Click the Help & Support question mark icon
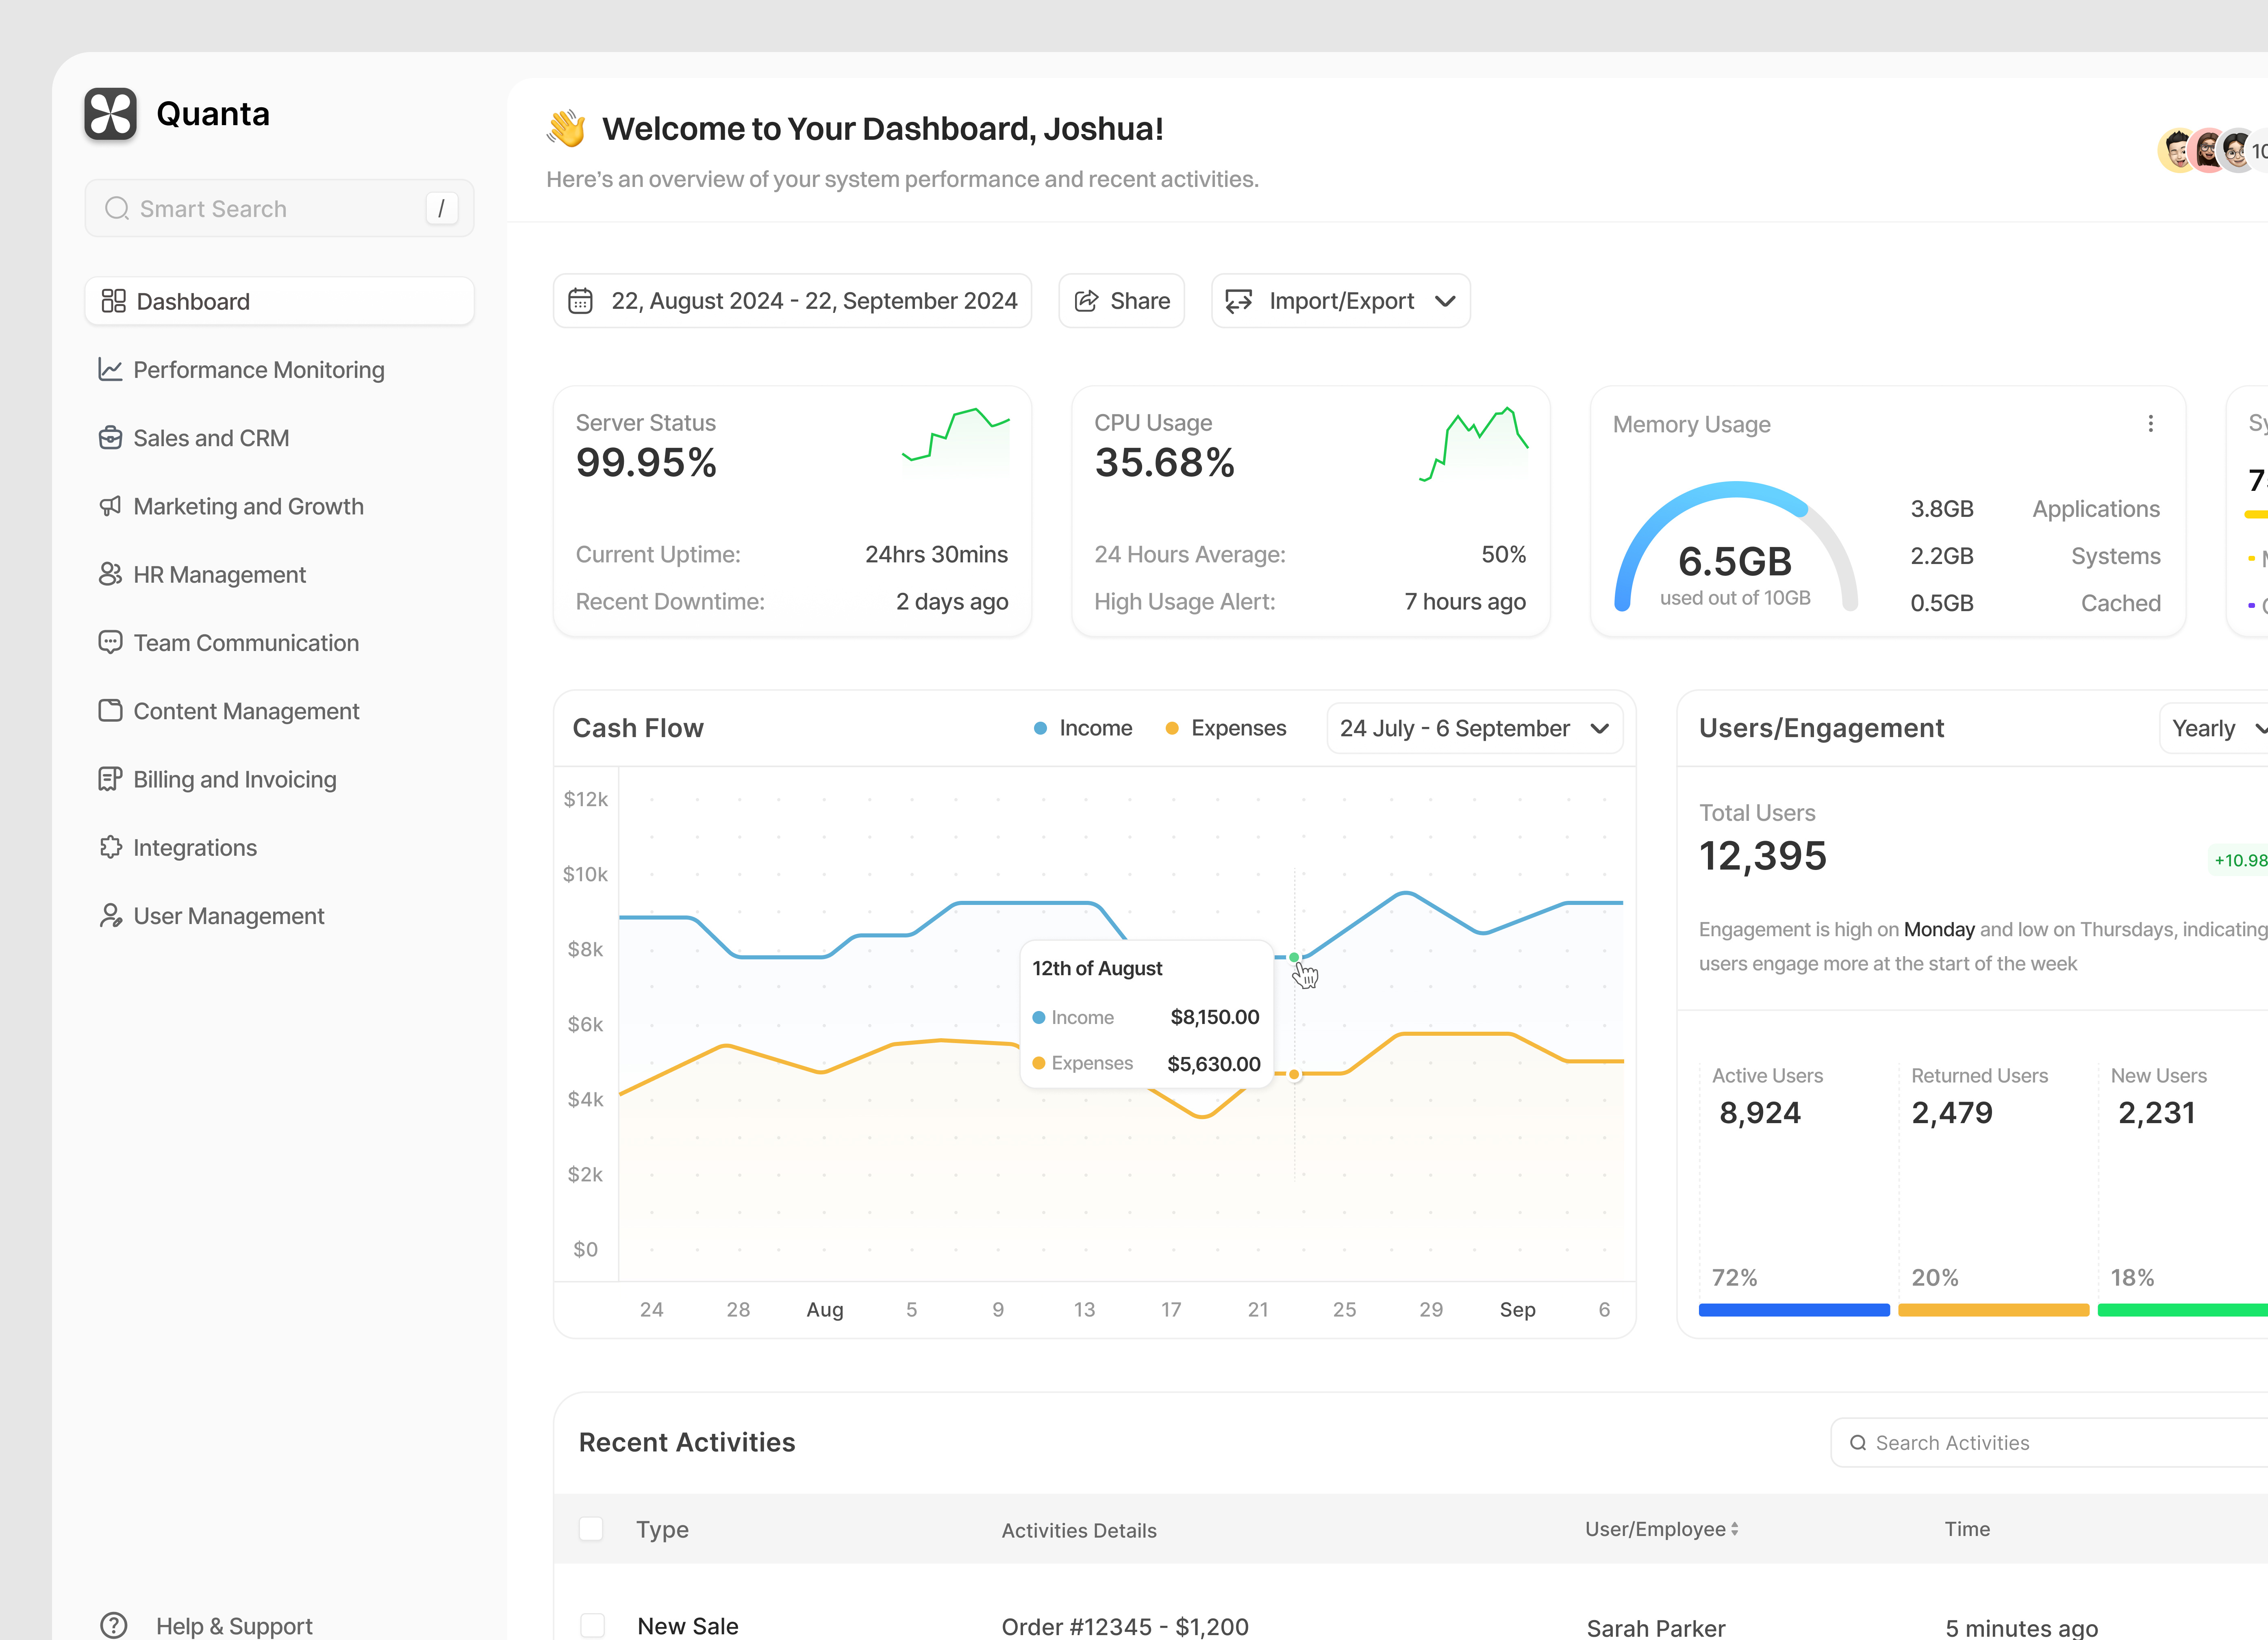The height and width of the screenshot is (1640, 2268). [114, 1624]
